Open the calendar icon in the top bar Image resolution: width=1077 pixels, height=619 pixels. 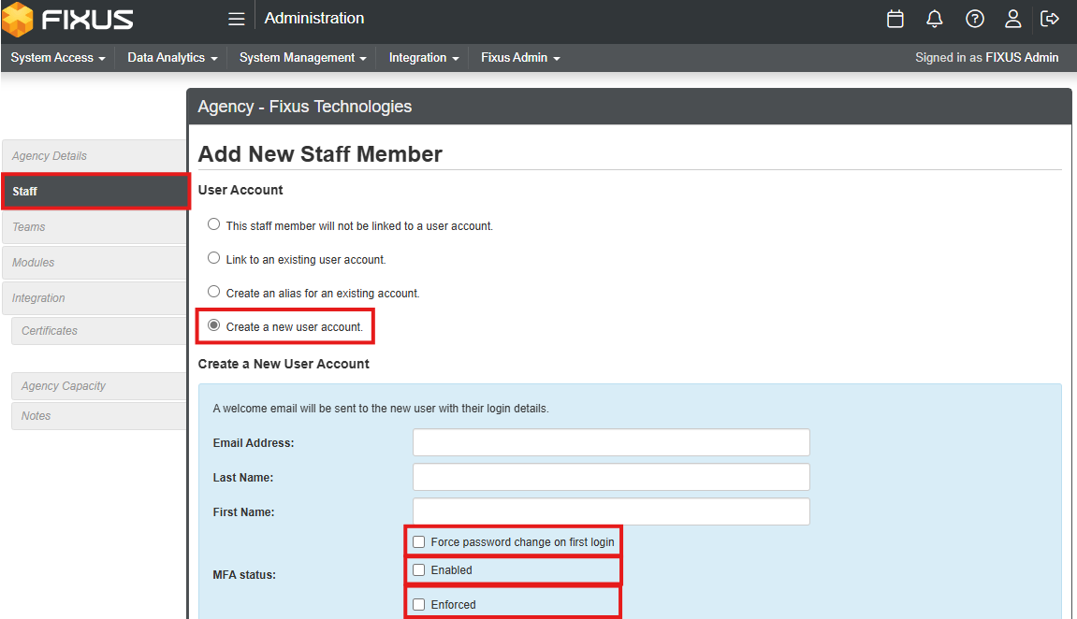(x=895, y=18)
